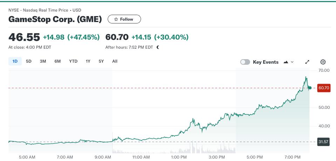Click the red 60.70 price tag
Image resolution: width=336 pixels, height=161 pixels.
(x=324, y=88)
